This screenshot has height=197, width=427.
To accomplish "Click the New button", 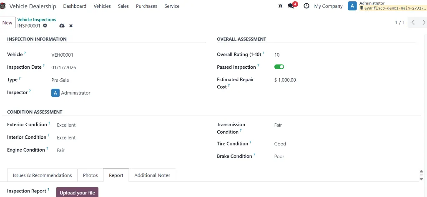I will (8, 22).
